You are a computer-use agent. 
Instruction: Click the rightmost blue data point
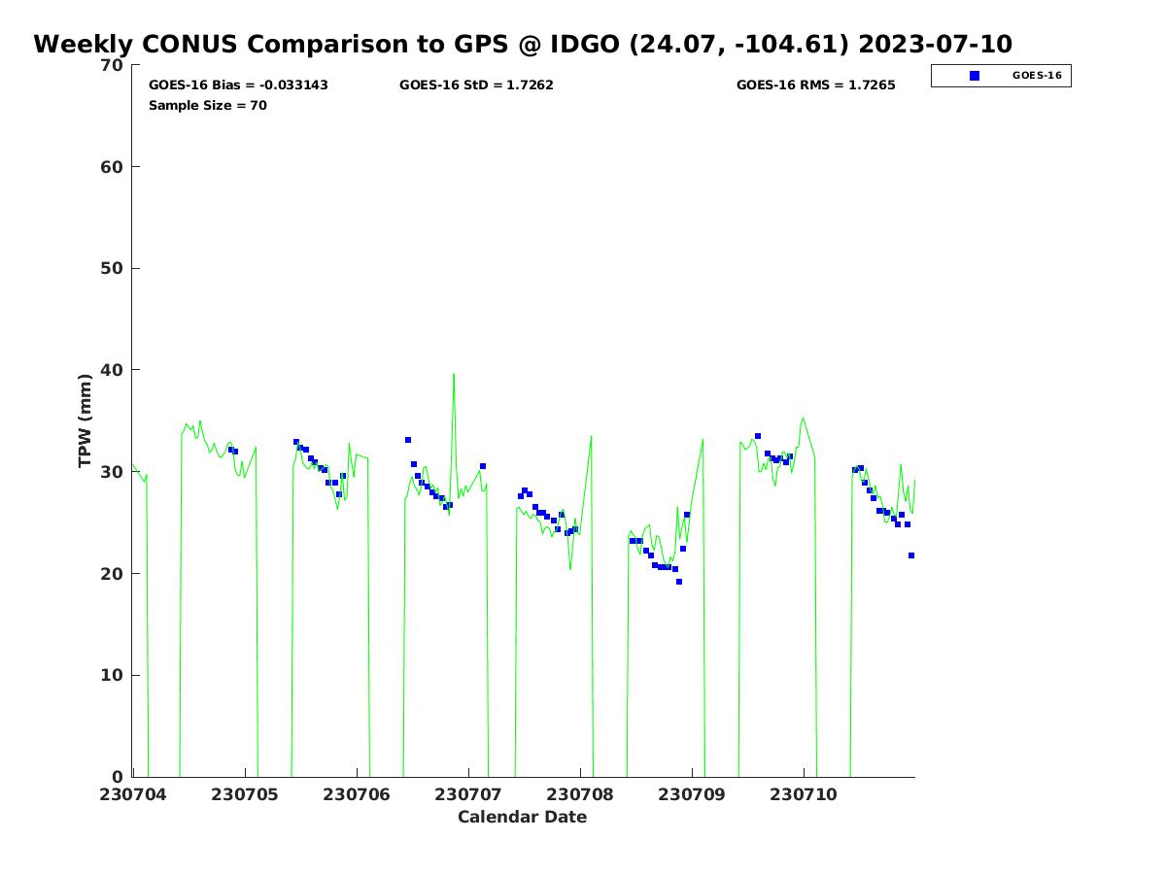[x=911, y=555]
